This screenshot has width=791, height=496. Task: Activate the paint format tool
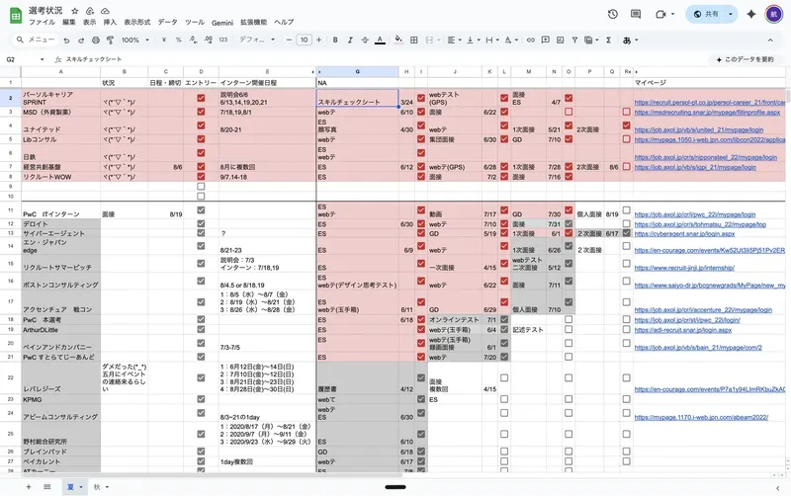(x=110, y=40)
